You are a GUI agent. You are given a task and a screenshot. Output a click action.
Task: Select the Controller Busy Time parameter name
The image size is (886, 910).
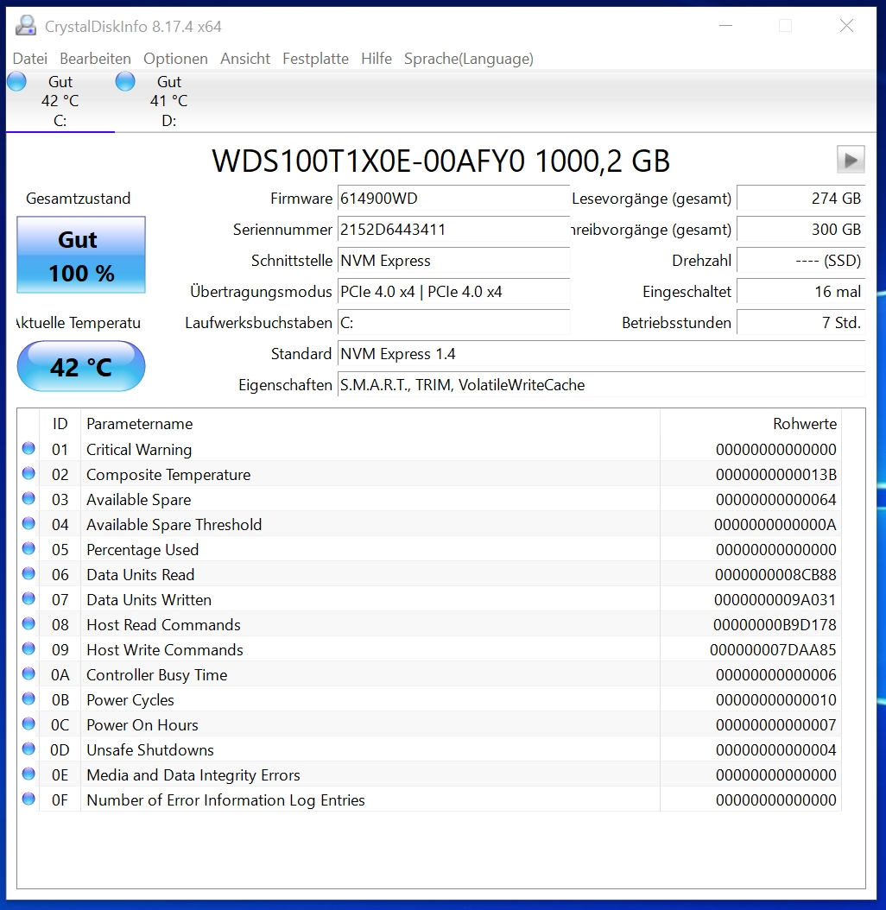[x=157, y=675]
